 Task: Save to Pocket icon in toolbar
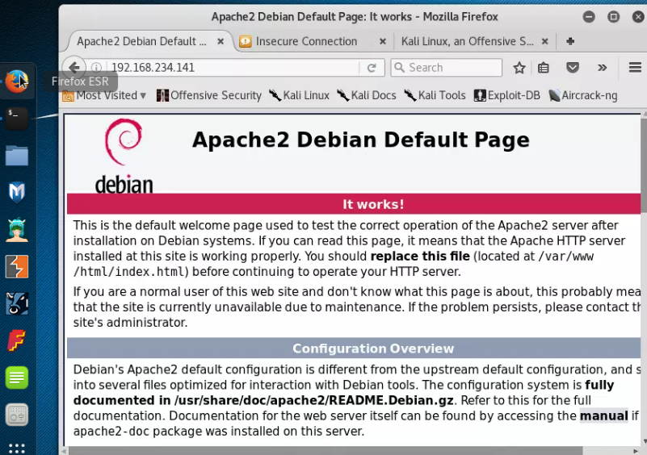(573, 68)
